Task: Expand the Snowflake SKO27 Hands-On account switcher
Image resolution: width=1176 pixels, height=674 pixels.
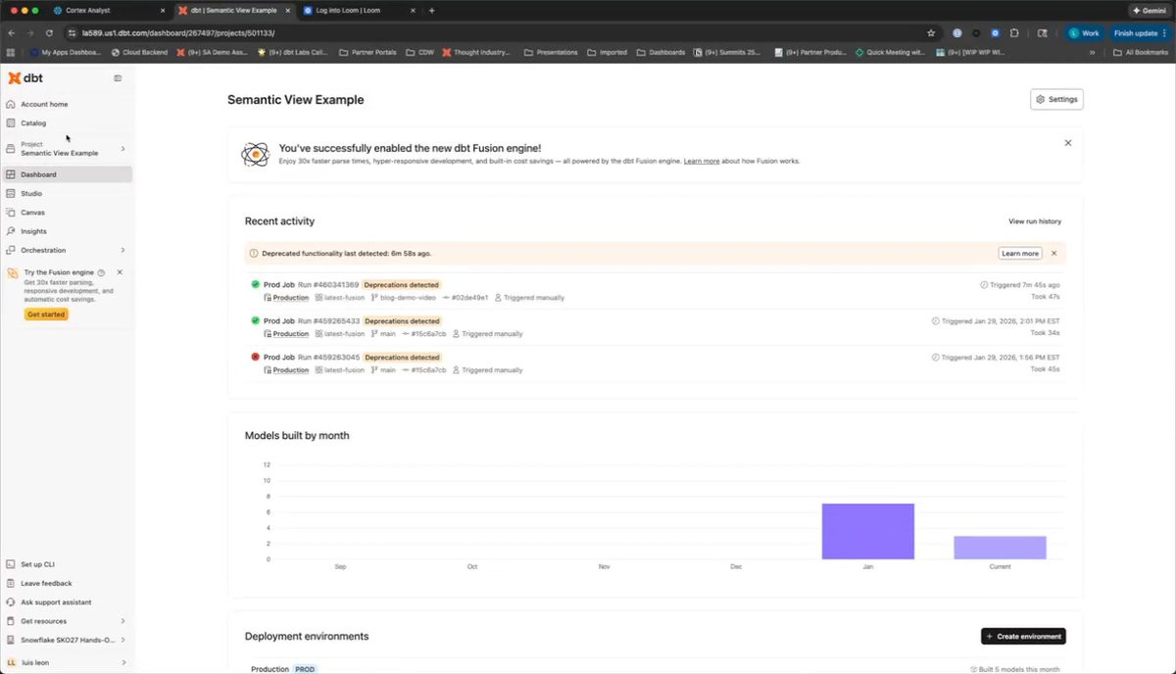Action: 67,640
